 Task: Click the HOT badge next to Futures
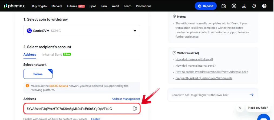81,6
